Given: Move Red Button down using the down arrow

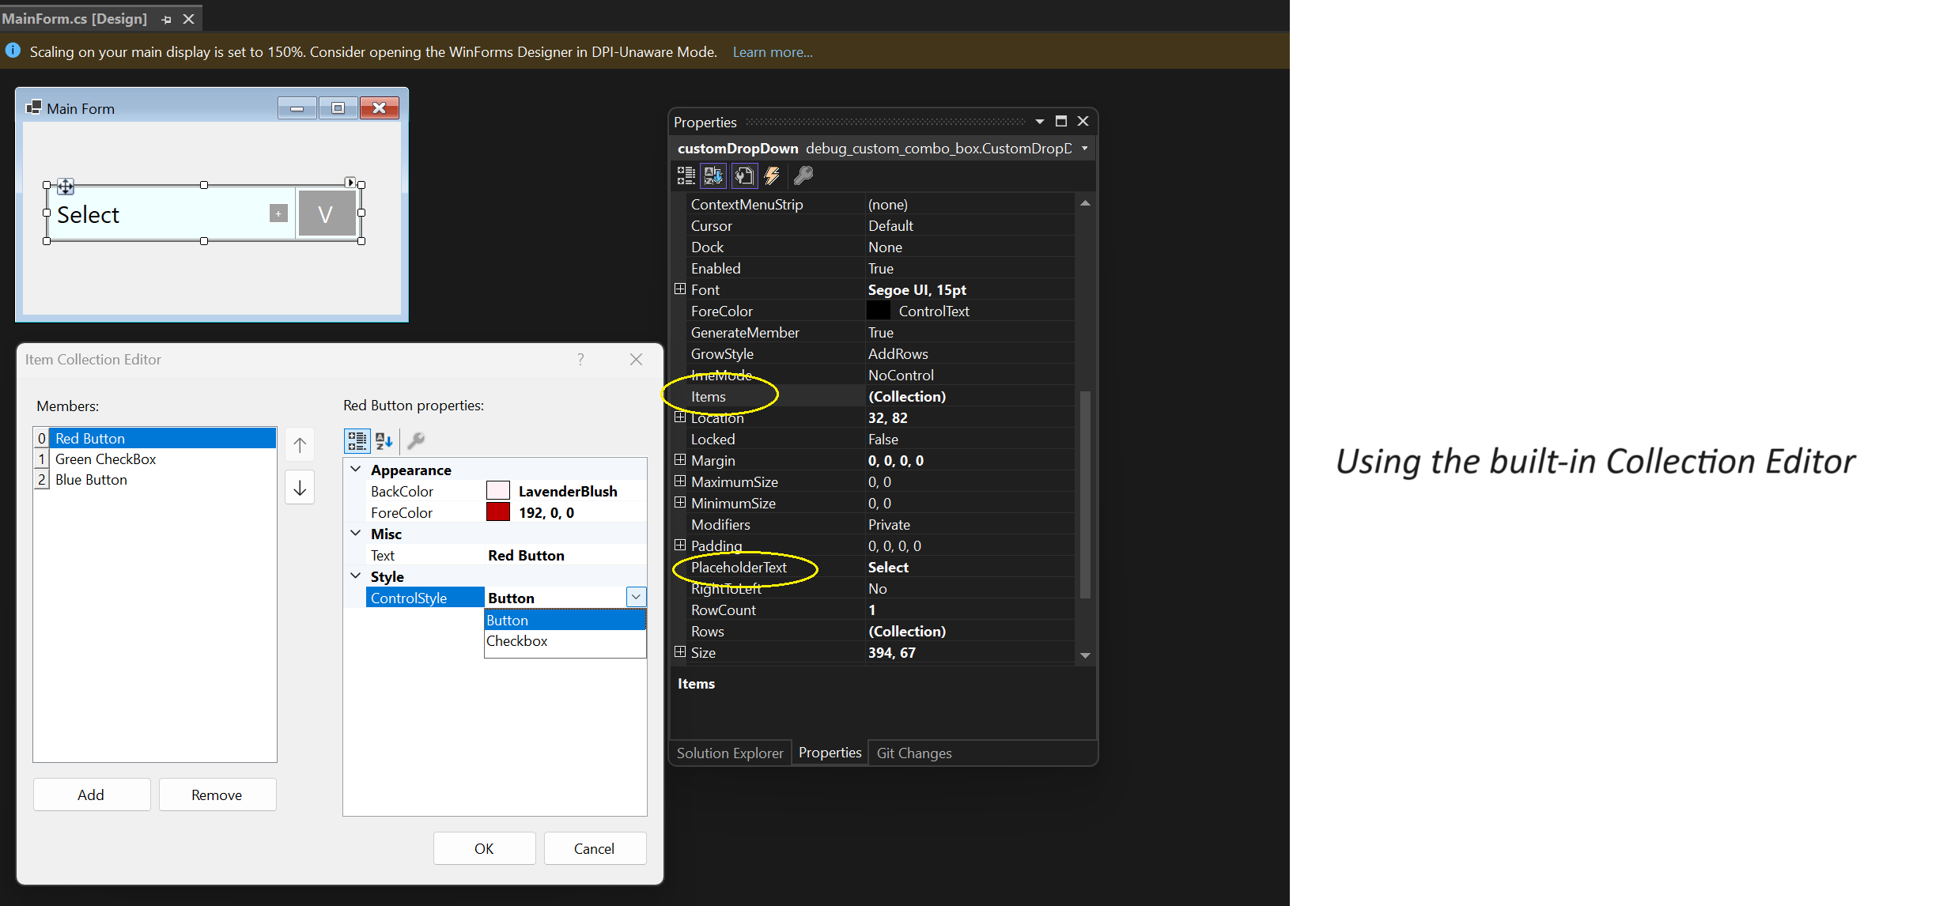Looking at the screenshot, I should (x=300, y=487).
